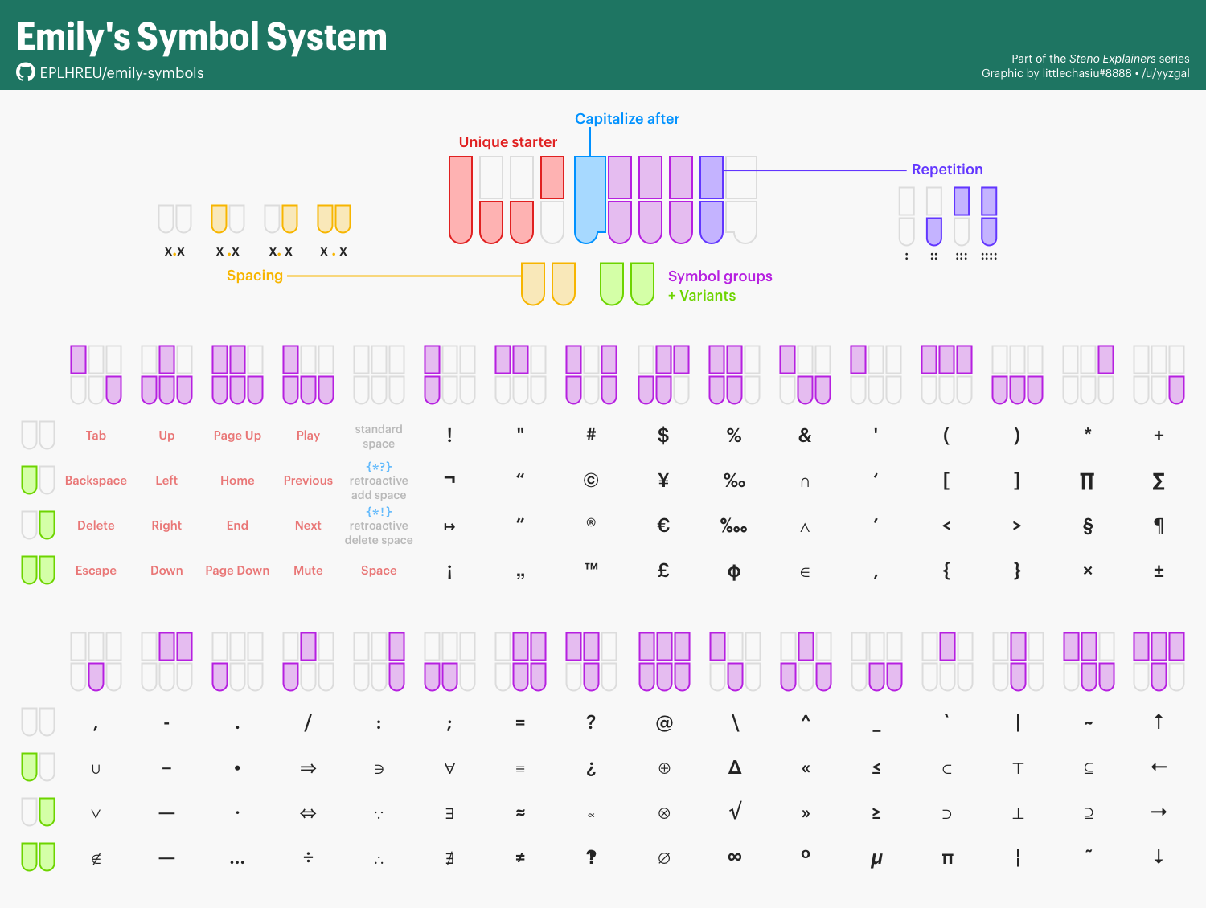1206x908 pixels.
Task: Click the purple Repetition label
Action: [947, 170]
